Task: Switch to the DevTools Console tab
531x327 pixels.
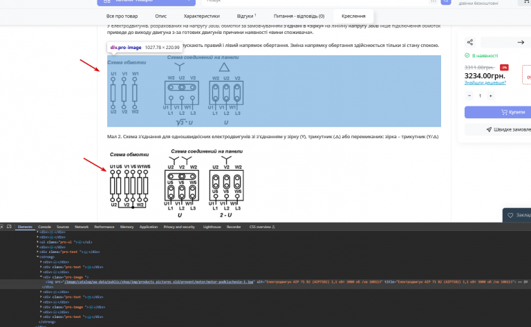Action: click(44, 227)
